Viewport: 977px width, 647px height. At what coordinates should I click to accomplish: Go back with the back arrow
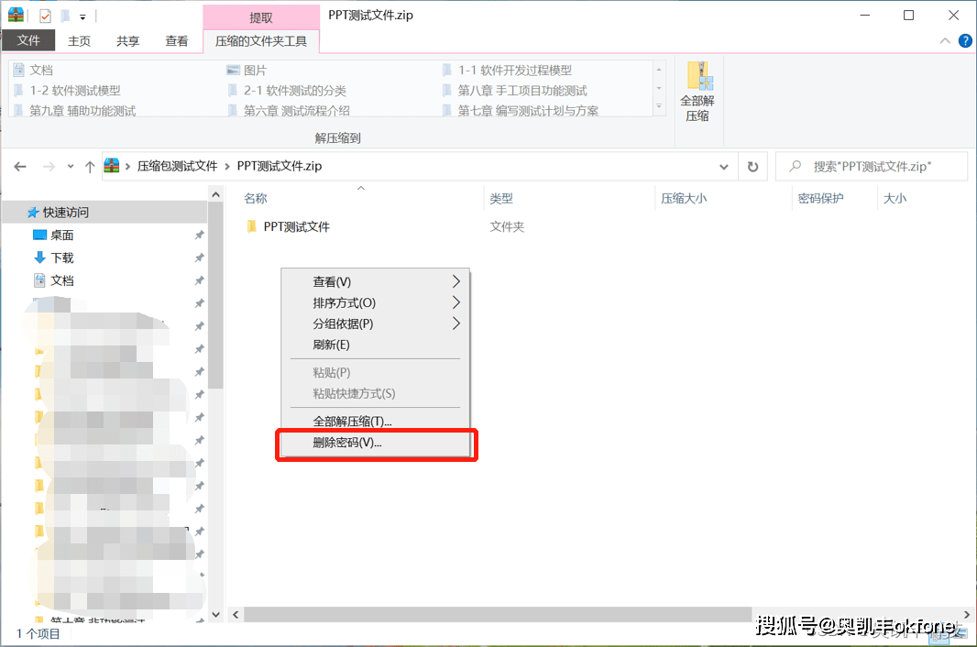[x=20, y=167]
